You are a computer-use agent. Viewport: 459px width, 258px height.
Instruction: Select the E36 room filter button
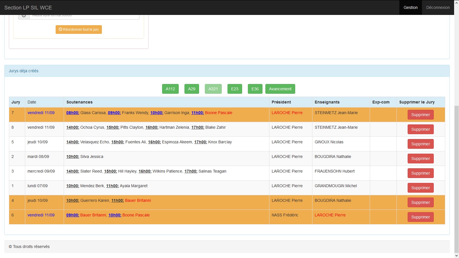pyautogui.click(x=255, y=89)
